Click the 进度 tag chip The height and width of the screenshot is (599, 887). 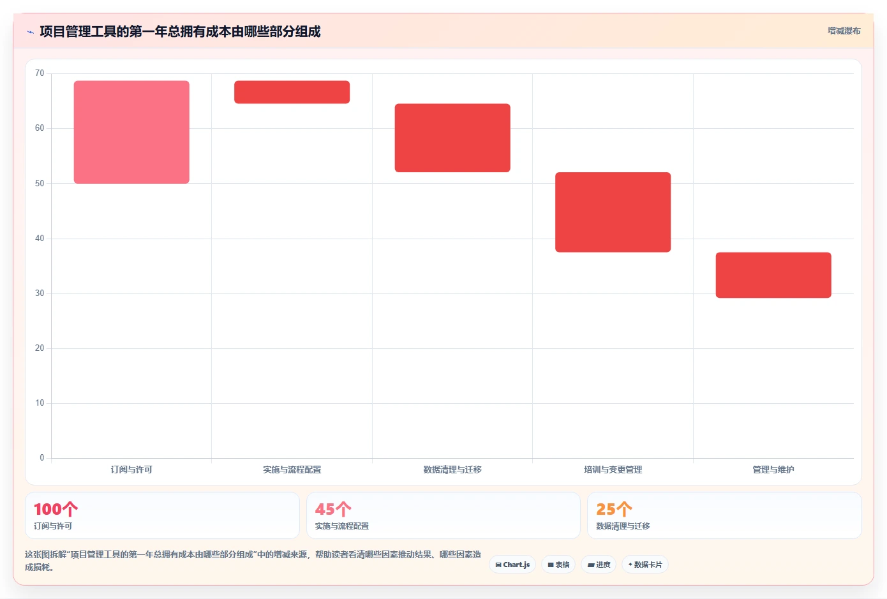point(599,565)
